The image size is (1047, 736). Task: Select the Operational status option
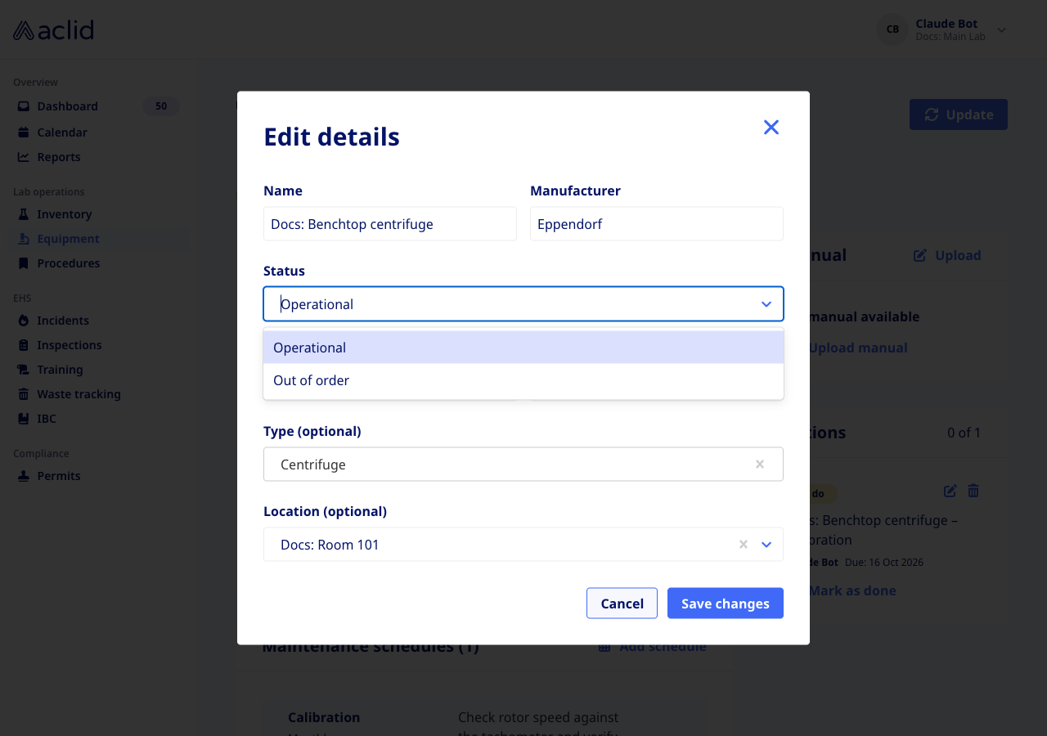tap(523, 348)
